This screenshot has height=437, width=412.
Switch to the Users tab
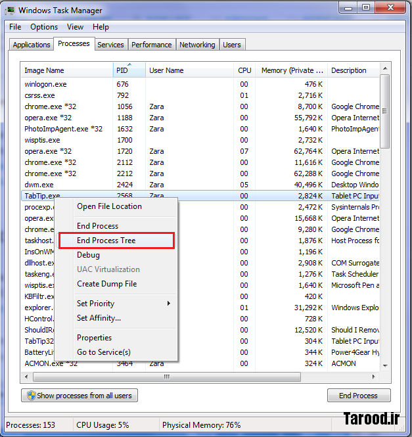[x=232, y=45]
